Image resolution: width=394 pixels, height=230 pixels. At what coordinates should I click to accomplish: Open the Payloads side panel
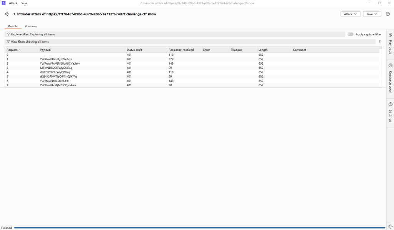point(390,43)
